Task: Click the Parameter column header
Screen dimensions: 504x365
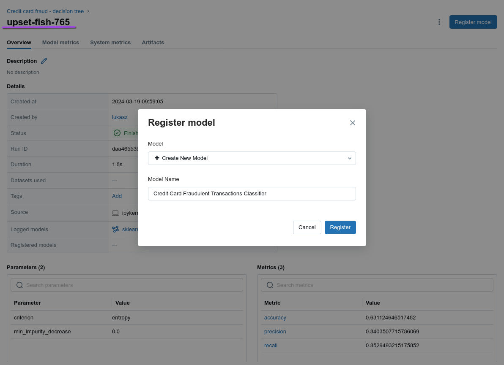Action: coord(27,303)
